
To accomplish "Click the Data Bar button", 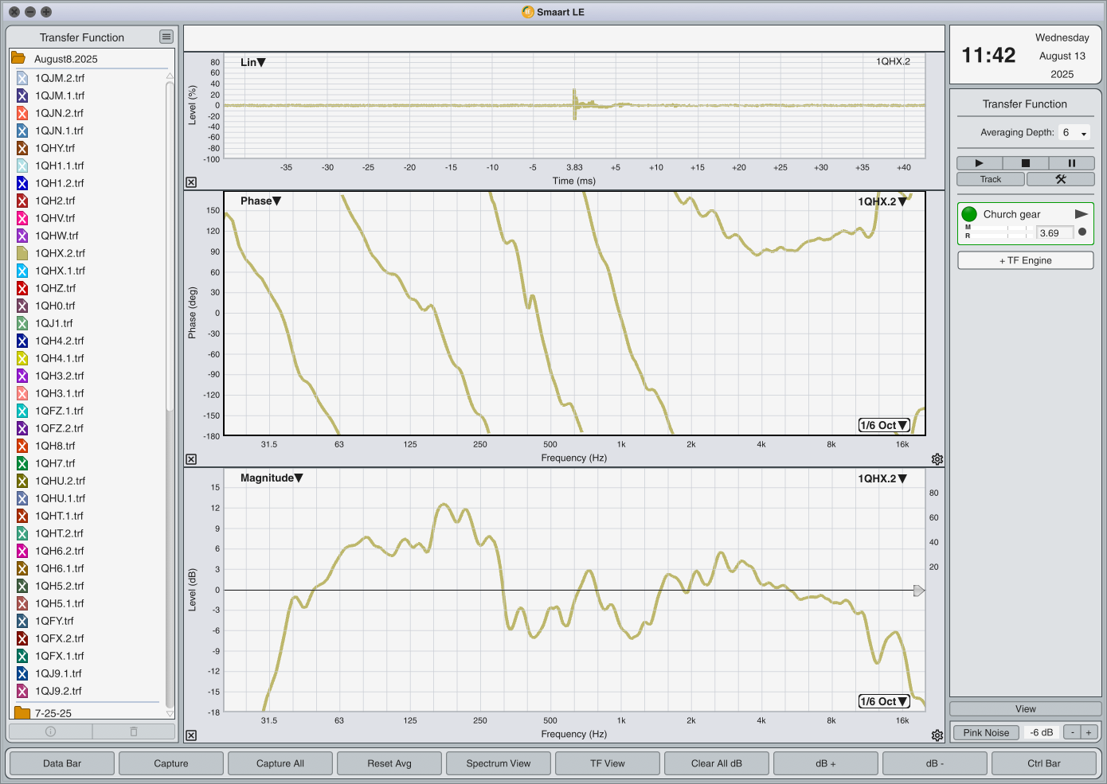I will (x=62, y=763).
